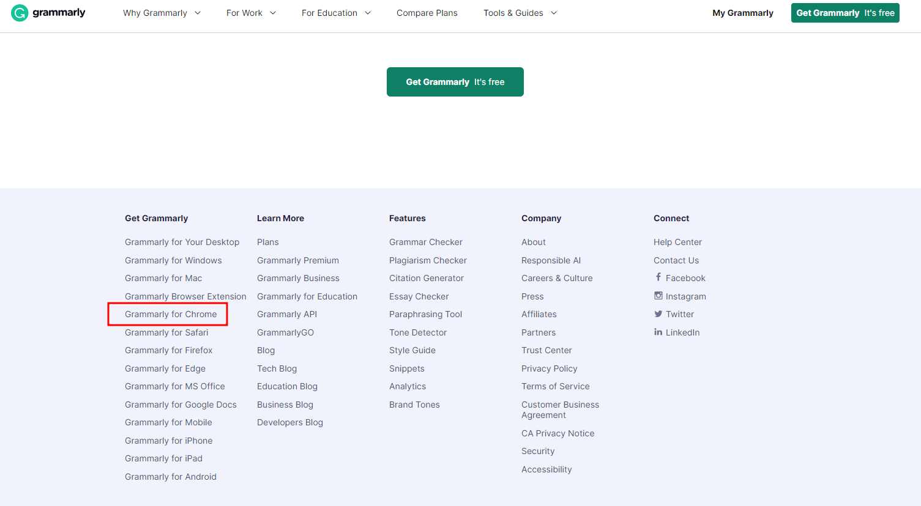Open Grammarly for Android link

tap(171, 477)
